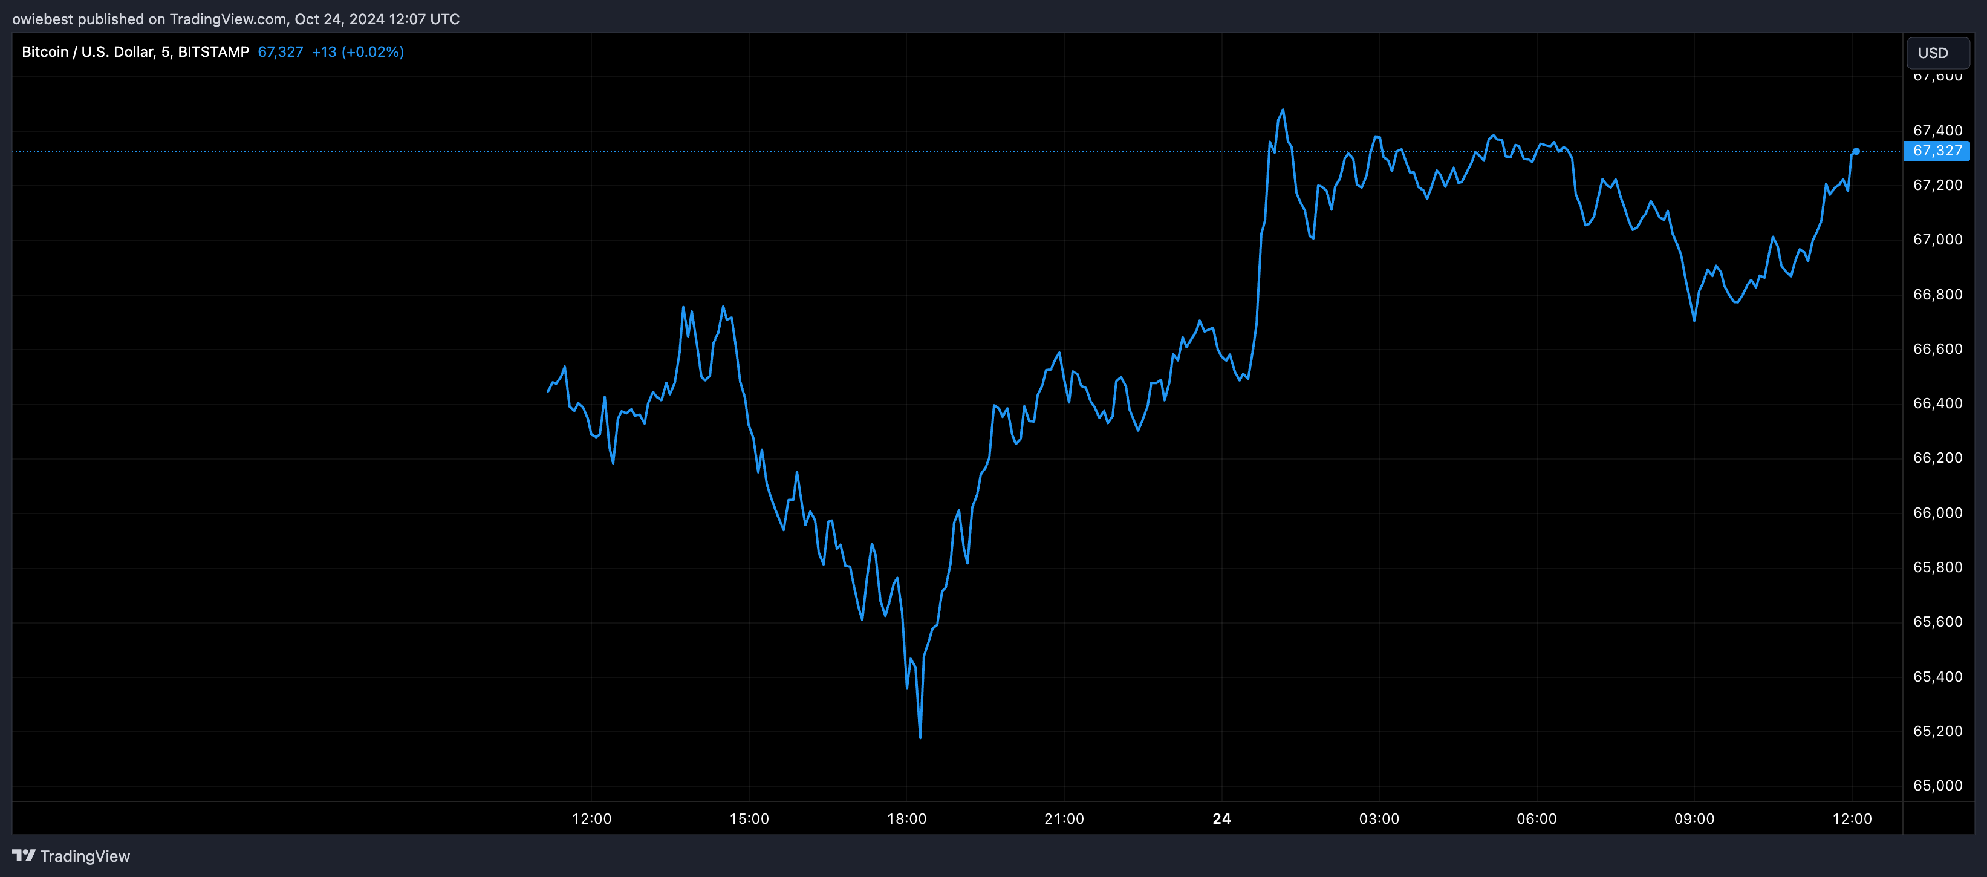Click the 66,800 price axis label
1987x877 pixels.
[1937, 295]
